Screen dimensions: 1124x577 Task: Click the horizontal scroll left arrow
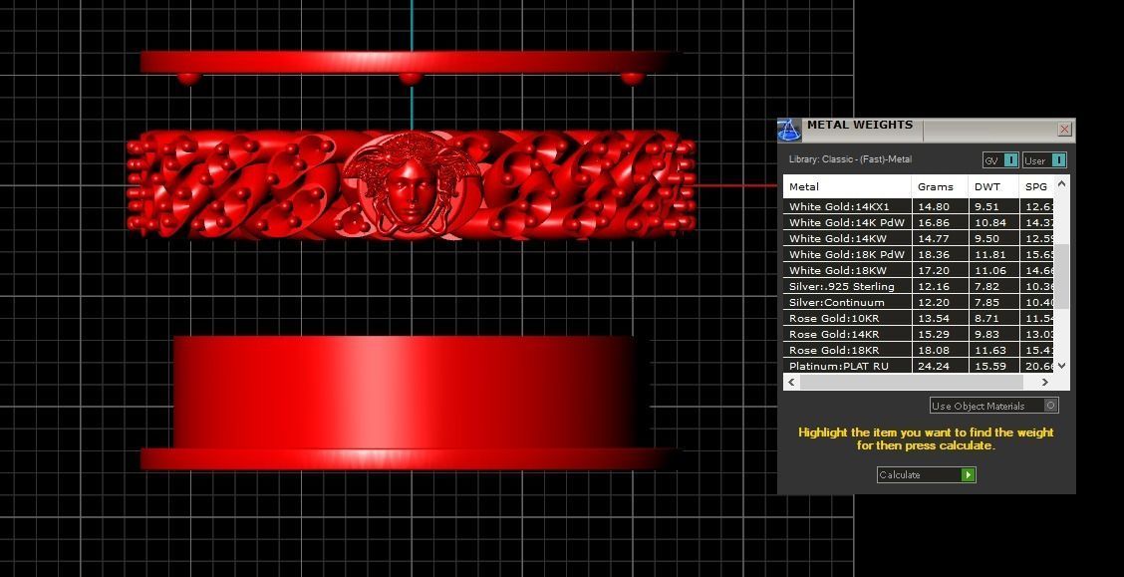coord(791,382)
